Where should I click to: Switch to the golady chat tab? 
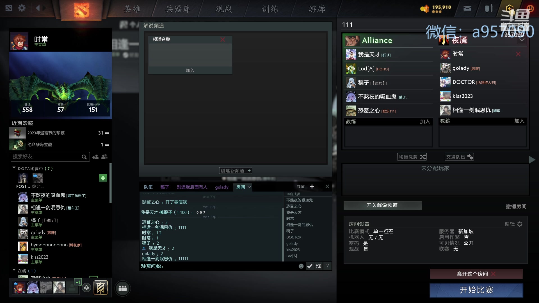click(x=222, y=187)
